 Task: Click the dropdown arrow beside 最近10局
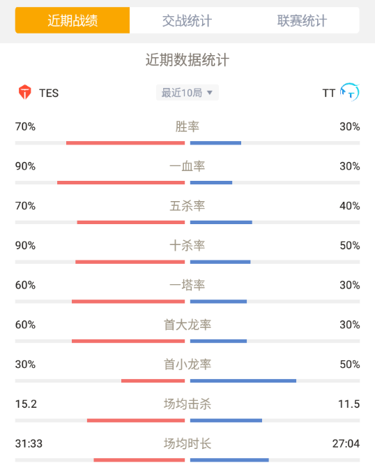coord(210,93)
